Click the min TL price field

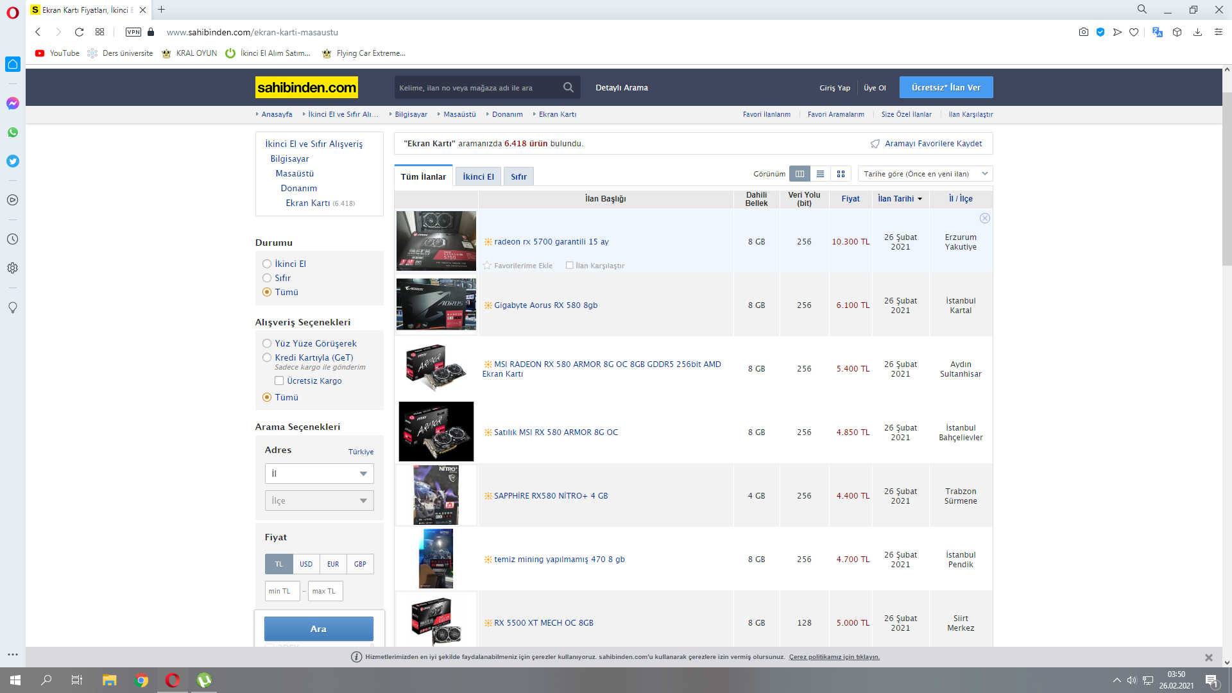[x=282, y=591]
